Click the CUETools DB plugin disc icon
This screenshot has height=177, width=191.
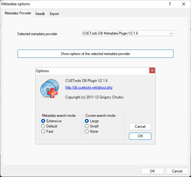point(49,89)
